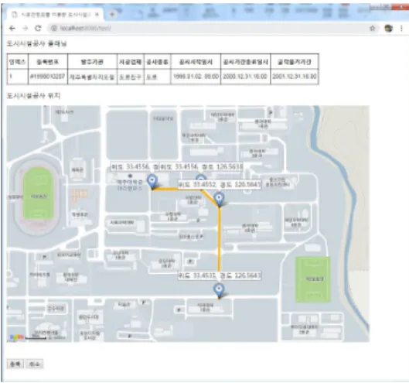Click the localhost address bar
The width and height of the screenshot is (409, 383).
(209, 28)
